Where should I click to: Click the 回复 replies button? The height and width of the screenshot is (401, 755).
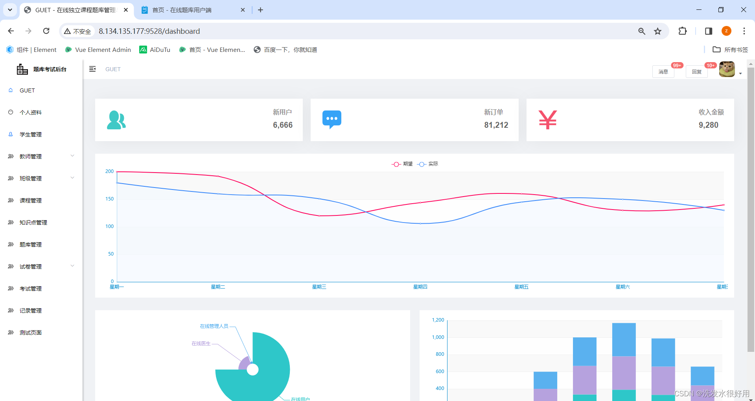(x=696, y=72)
